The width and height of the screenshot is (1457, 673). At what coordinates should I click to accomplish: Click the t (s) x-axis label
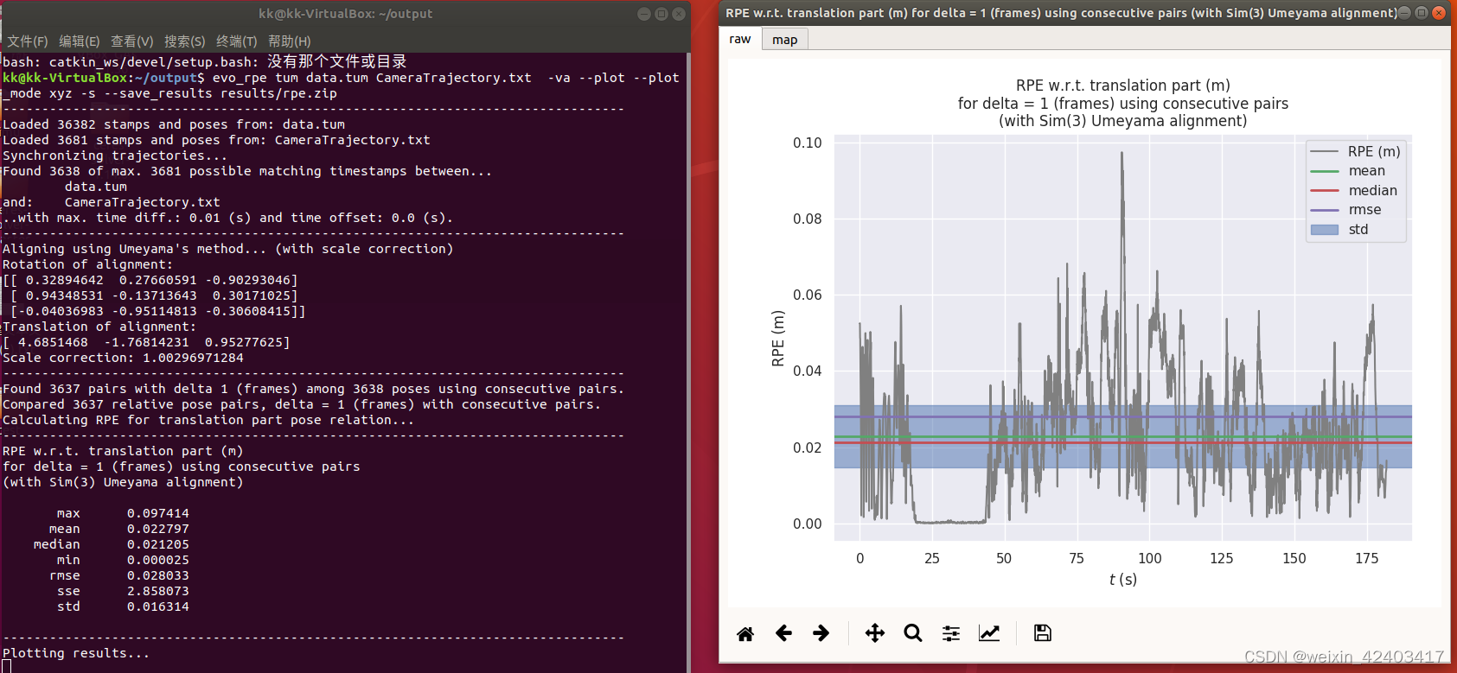(x=1123, y=580)
